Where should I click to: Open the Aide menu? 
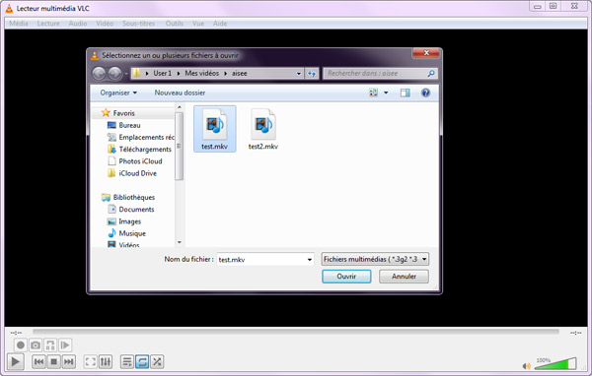pos(220,24)
